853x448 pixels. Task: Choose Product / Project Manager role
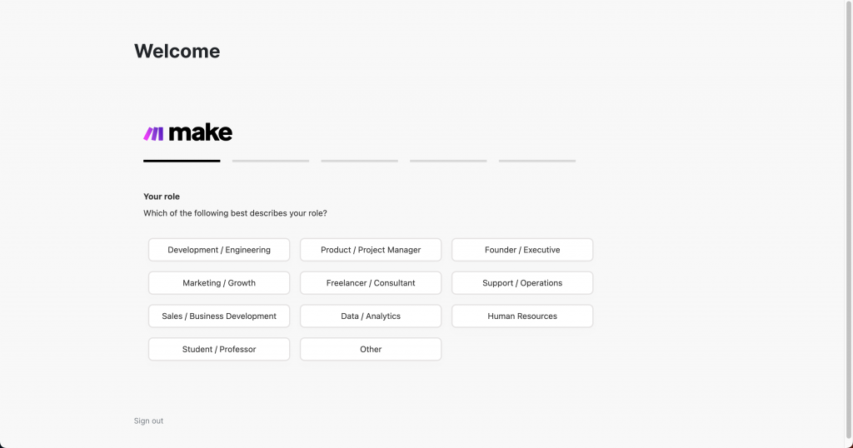coord(371,250)
